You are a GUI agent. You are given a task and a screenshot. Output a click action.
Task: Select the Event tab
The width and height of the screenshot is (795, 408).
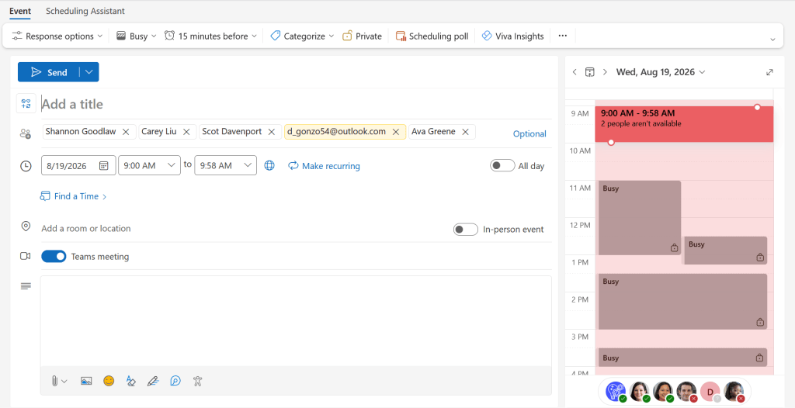(20, 11)
